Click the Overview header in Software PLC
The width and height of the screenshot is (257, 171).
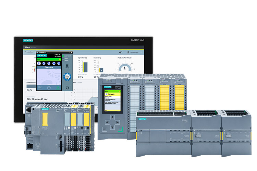click(49, 67)
